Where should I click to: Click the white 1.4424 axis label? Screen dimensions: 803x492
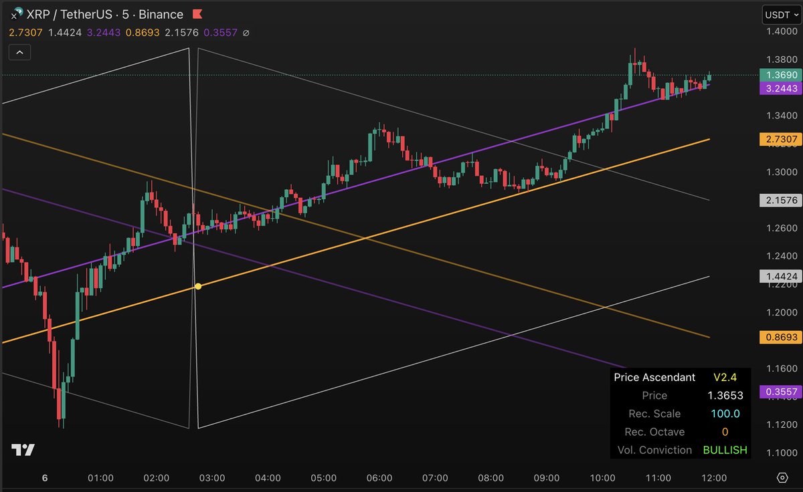pos(780,275)
